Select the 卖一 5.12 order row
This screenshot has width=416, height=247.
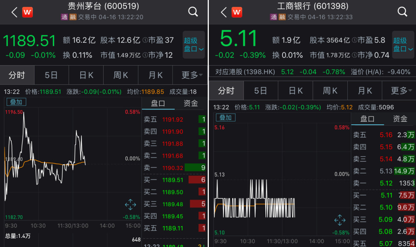pos(384,183)
